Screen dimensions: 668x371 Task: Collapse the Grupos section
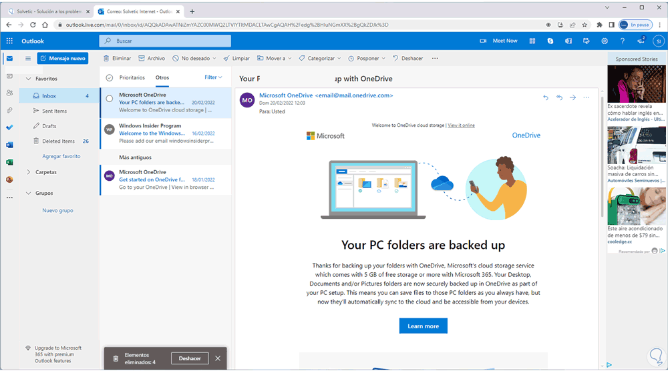pyautogui.click(x=29, y=193)
